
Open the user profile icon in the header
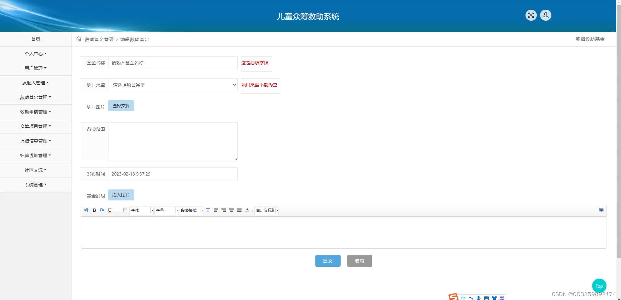(546, 15)
